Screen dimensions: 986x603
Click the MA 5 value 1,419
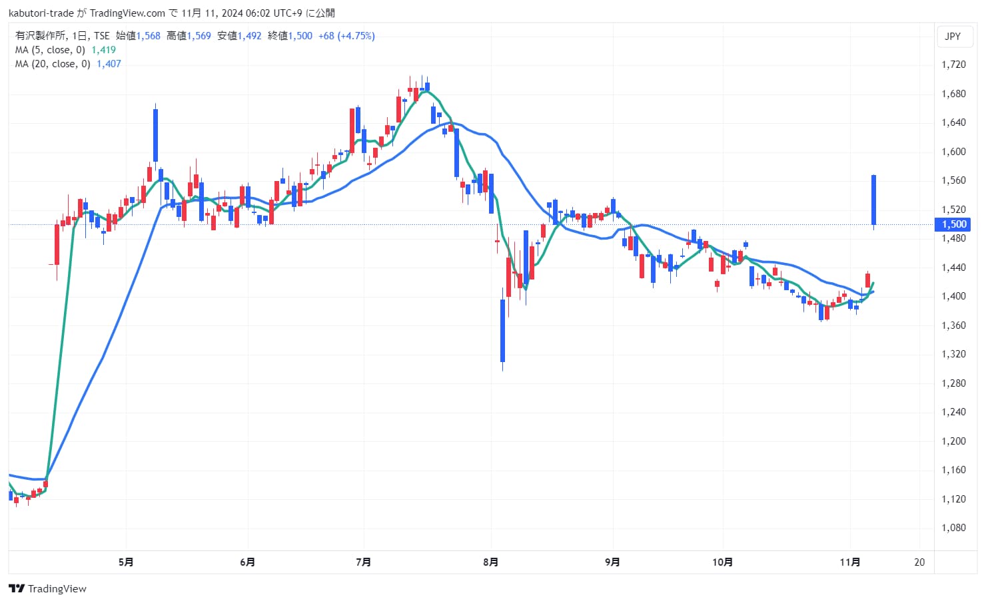pyautogui.click(x=103, y=50)
